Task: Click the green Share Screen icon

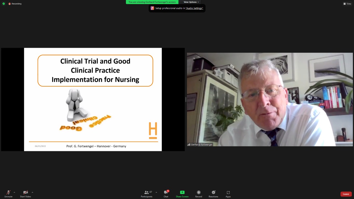Action: (x=182, y=192)
